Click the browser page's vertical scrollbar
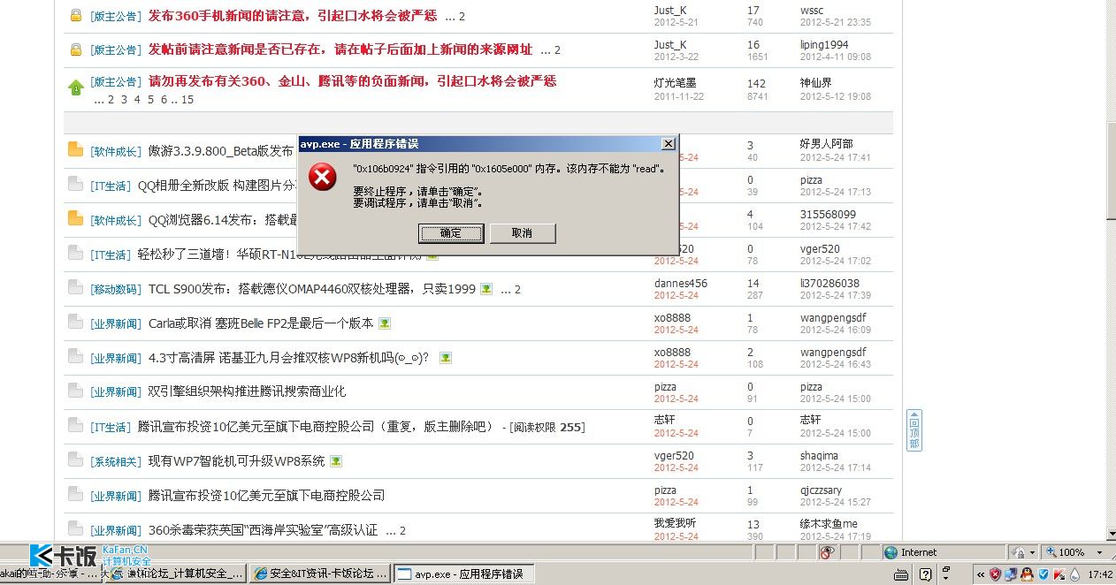The image size is (1116, 585). [x=1110, y=270]
